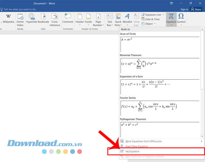The width and height of the screenshot is (205, 162).
Task: Click the Object icon
Action: (143, 24)
